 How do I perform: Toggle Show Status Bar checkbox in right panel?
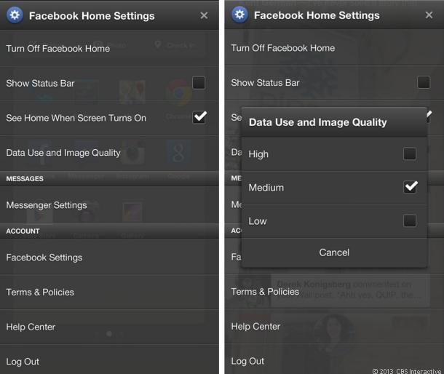424,82
